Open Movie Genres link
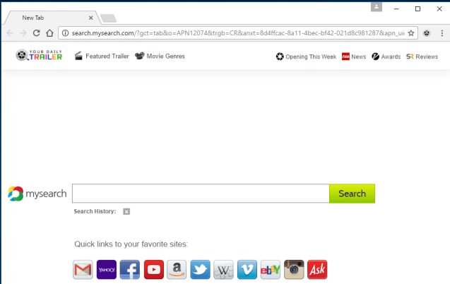The width and height of the screenshot is (450, 284). [160, 56]
